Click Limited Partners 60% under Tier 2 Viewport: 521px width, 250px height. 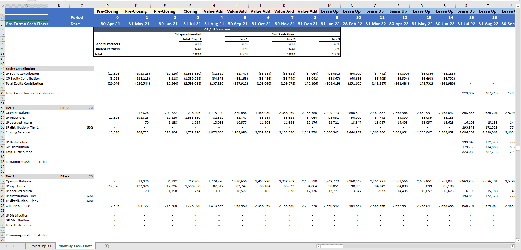(292, 49)
